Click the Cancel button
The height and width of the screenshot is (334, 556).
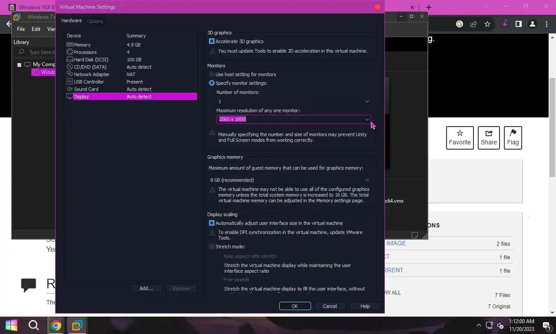click(330, 306)
